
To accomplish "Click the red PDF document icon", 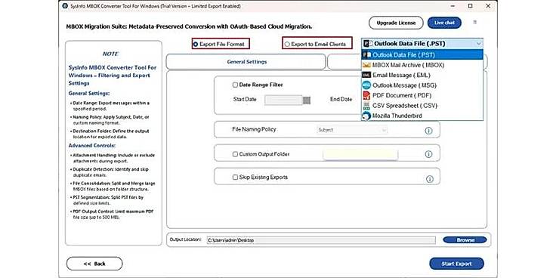I will tap(366, 95).
